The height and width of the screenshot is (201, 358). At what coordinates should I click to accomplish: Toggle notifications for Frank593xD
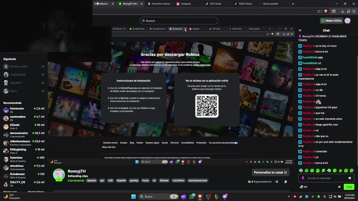(x=43, y=75)
